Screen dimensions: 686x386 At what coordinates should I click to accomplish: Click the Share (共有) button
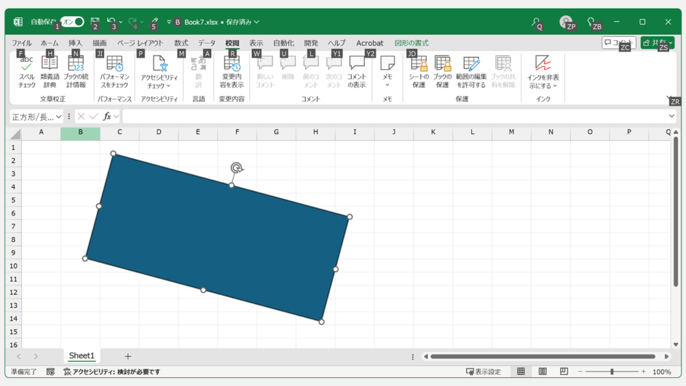(x=658, y=42)
